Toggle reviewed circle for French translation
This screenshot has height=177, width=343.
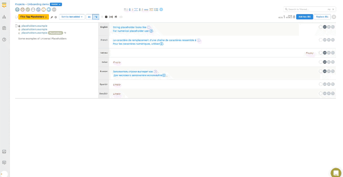[321, 40]
